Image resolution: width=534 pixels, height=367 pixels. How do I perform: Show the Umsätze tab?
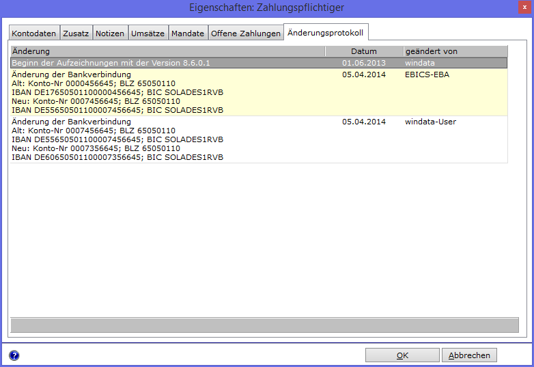coord(147,33)
